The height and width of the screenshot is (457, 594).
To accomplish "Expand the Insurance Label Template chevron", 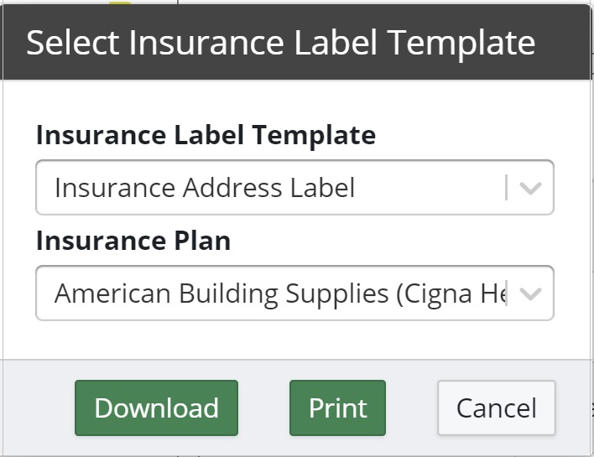I will click(530, 188).
